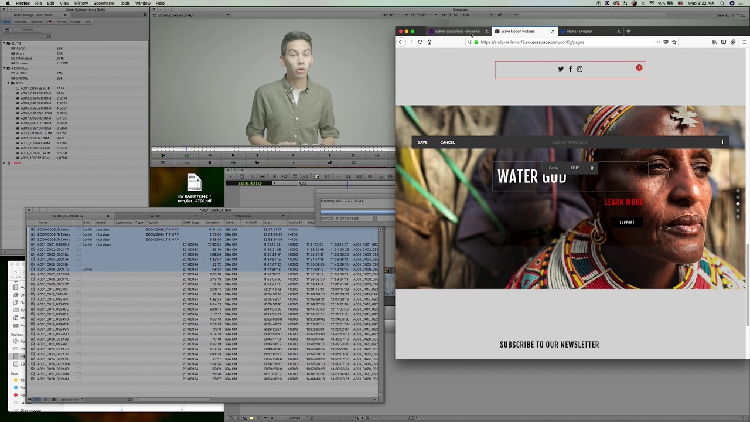750x422 pixels.
Task: Open the Bookmarks menu
Action: coord(104,3)
